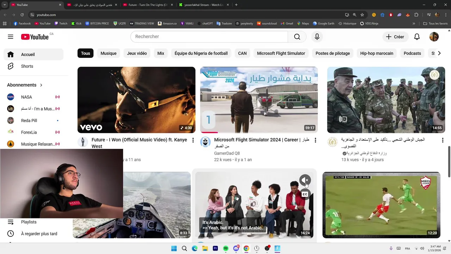Select Microsoft Flight Simulator chip
The width and height of the screenshot is (451, 254).
coord(281,53)
